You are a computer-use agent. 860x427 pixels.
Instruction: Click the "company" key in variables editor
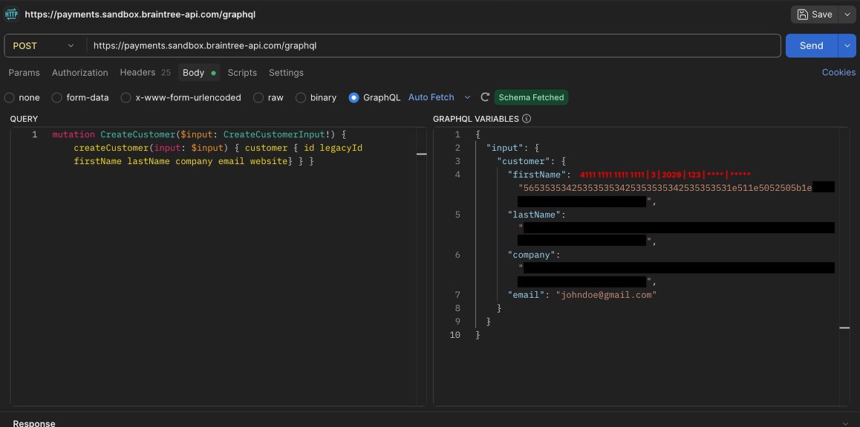[x=533, y=255]
